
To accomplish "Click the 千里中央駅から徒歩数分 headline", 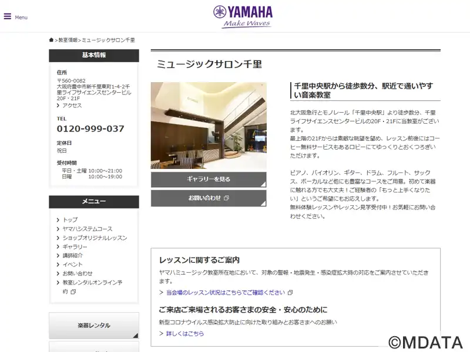I will point(363,90).
